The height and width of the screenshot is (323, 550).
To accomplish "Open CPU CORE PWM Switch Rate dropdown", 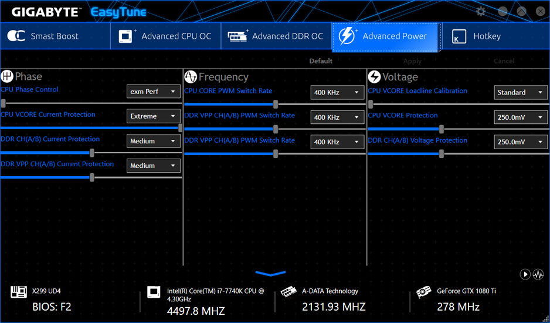I will tap(337, 93).
